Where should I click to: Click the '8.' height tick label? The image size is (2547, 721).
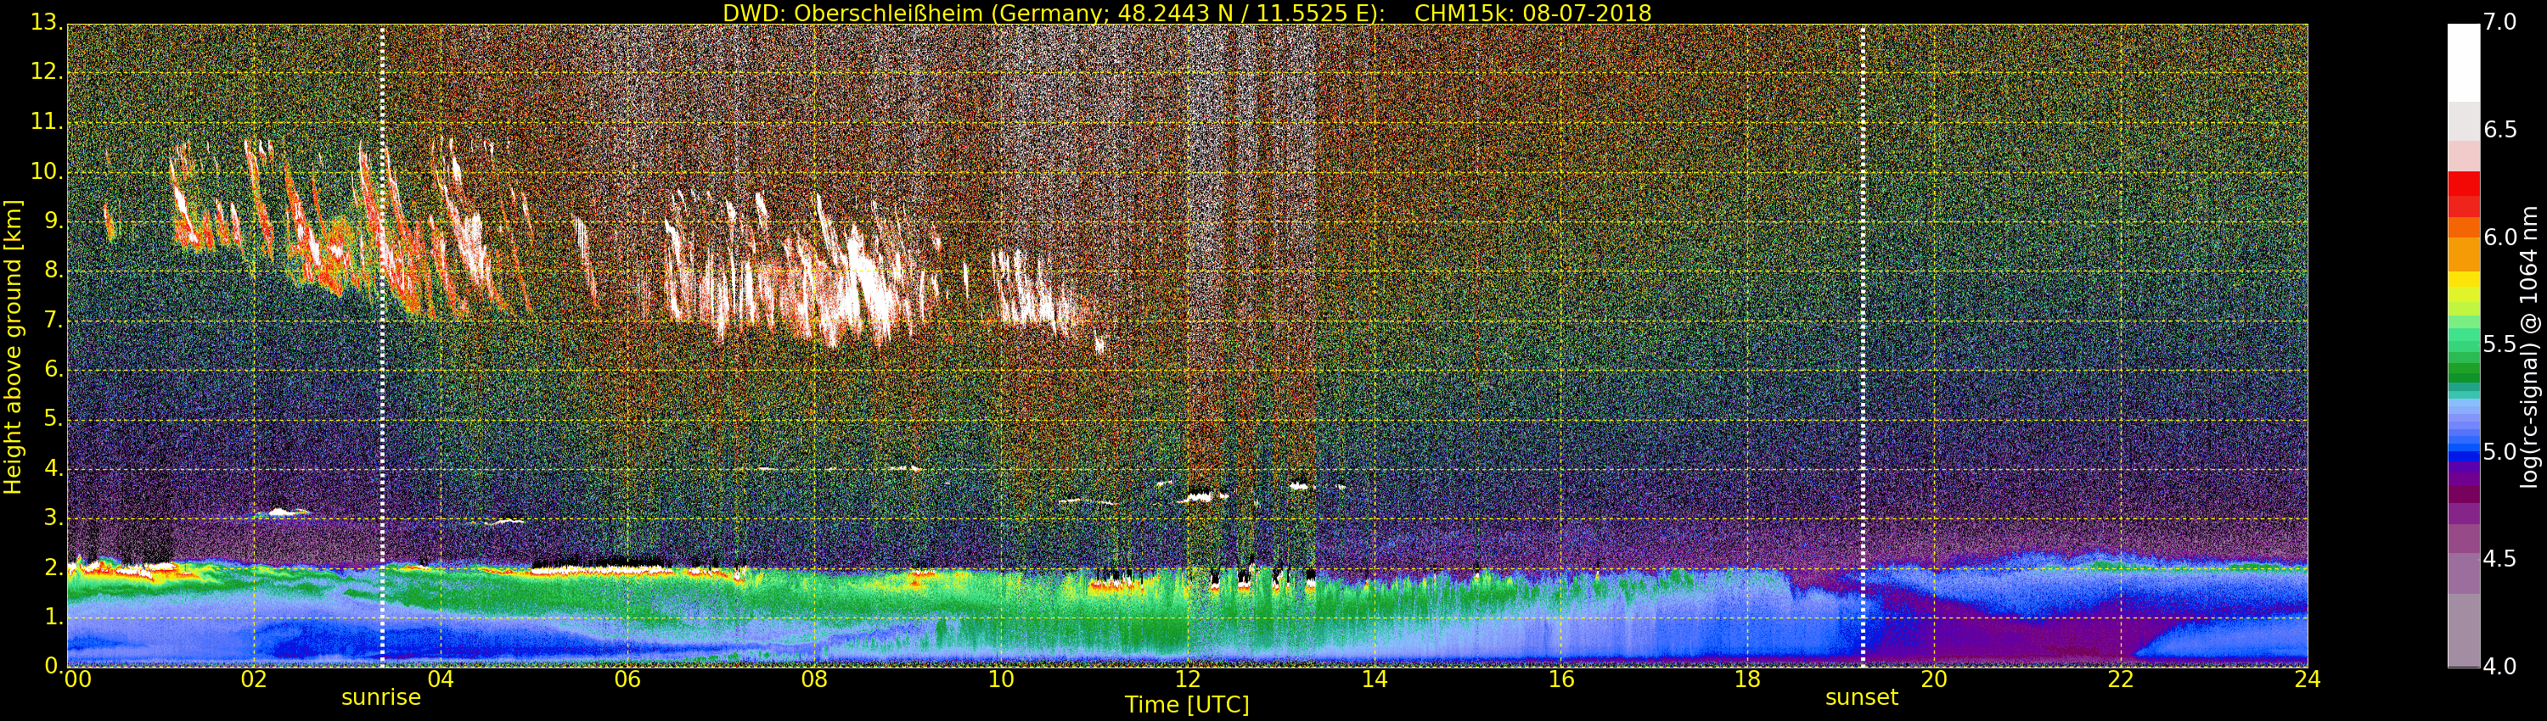tap(53, 270)
